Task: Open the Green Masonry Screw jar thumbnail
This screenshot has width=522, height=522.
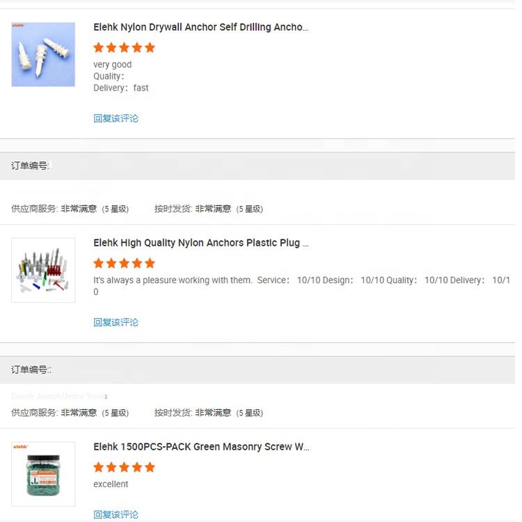Action: pos(43,474)
